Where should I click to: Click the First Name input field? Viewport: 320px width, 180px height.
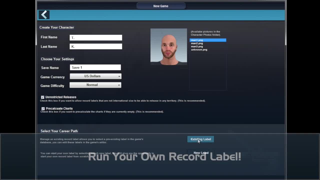[96, 37]
